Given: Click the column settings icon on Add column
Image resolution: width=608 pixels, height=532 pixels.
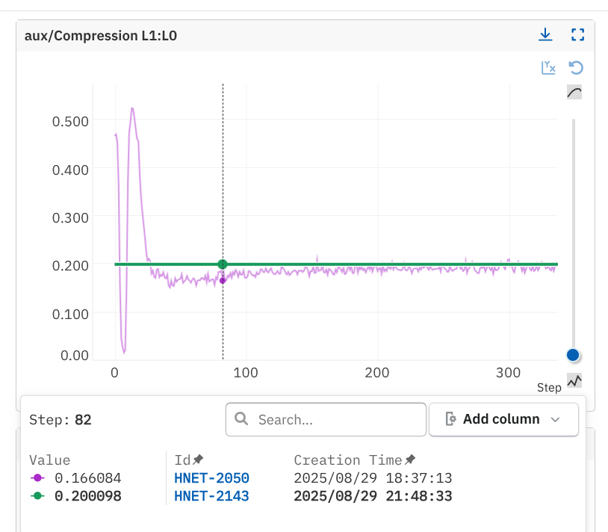Looking at the screenshot, I should tap(450, 418).
